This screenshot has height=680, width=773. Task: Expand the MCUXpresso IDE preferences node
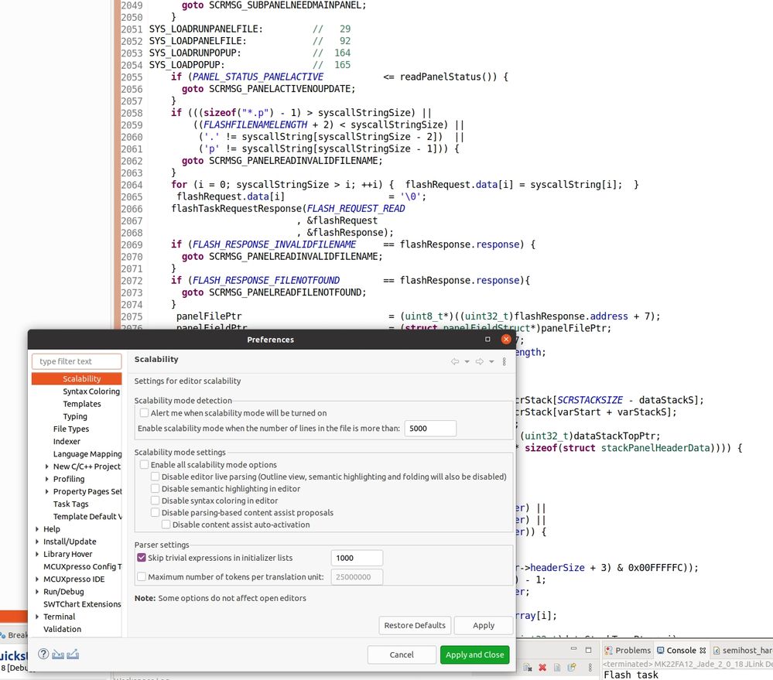tap(37, 579)
